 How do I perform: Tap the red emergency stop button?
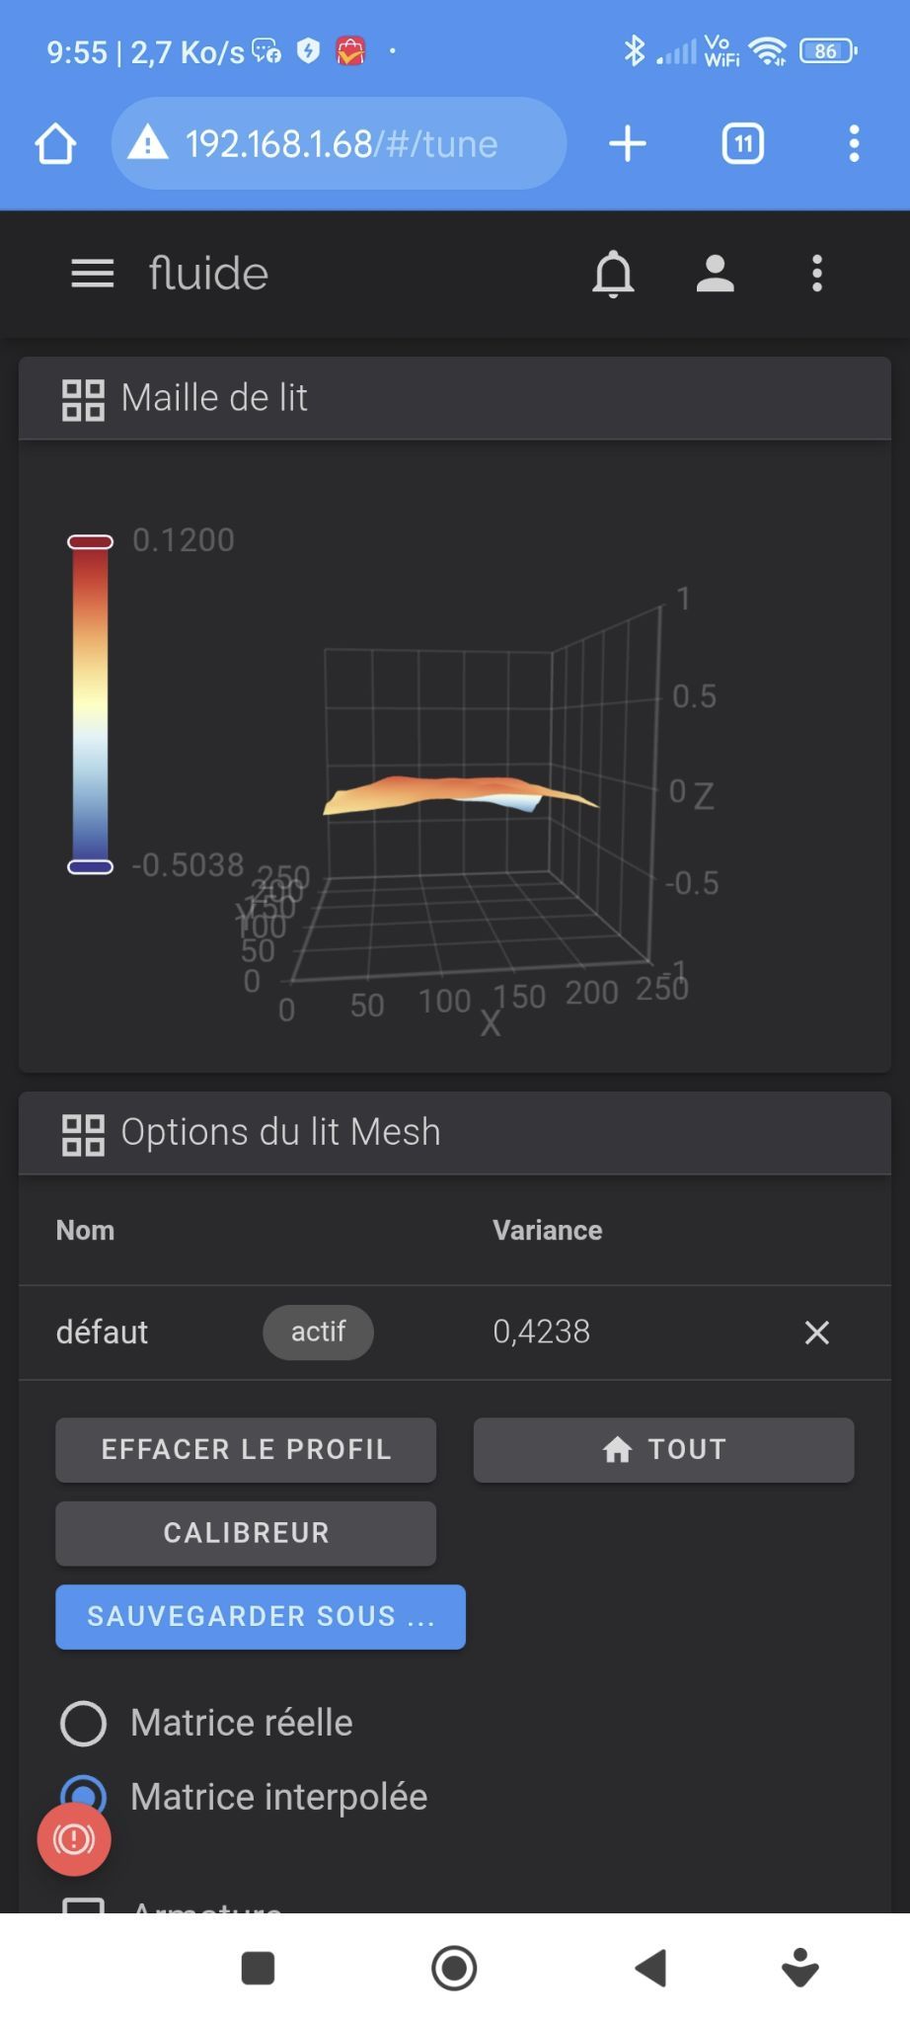(x=74, y=1838)
